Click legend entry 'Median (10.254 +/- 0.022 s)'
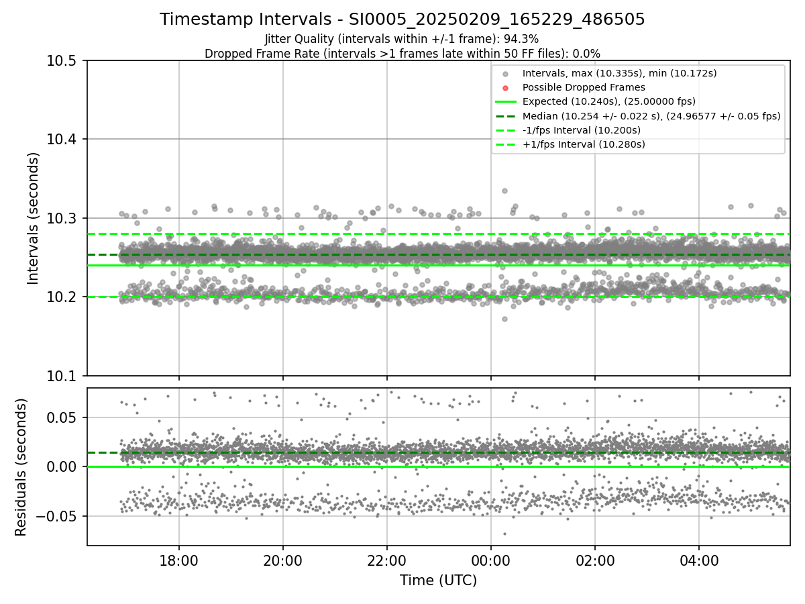 (651, 115)
